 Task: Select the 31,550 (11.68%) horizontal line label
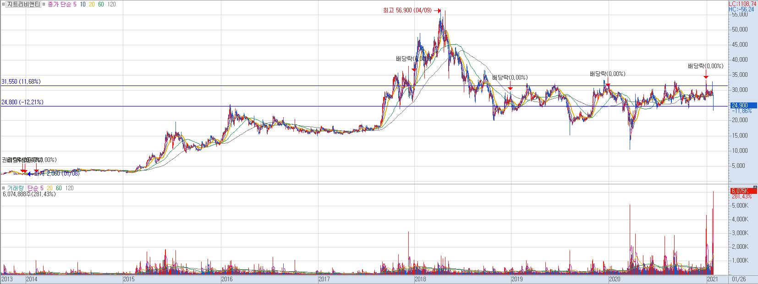point(21,82)
